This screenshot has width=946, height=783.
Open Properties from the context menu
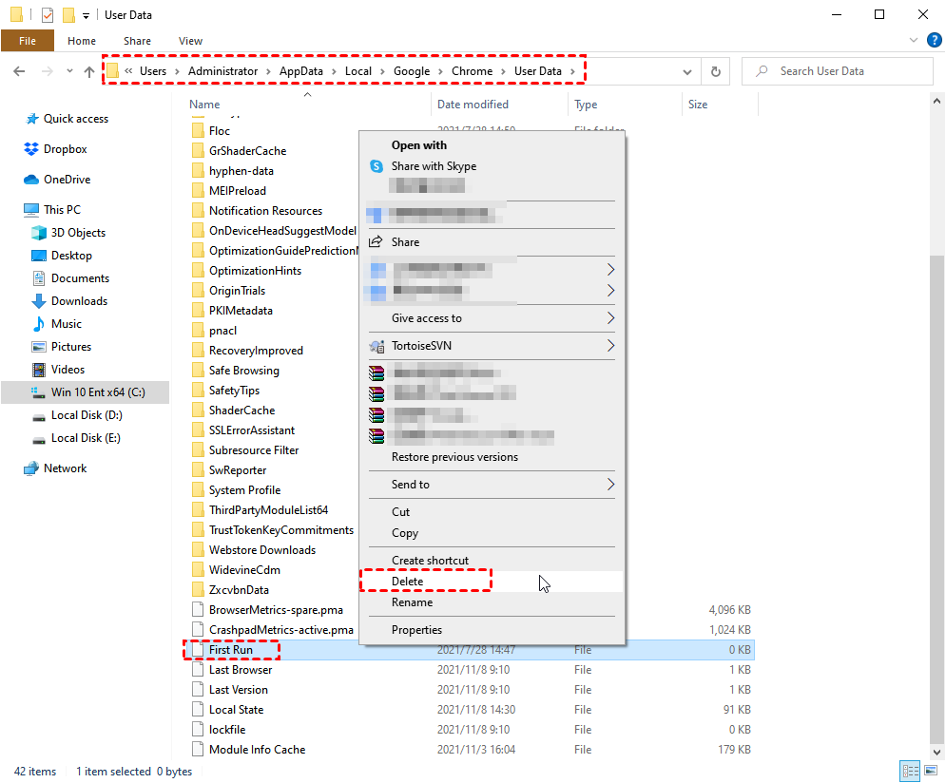pyautogui.click(x=492, y=630)
